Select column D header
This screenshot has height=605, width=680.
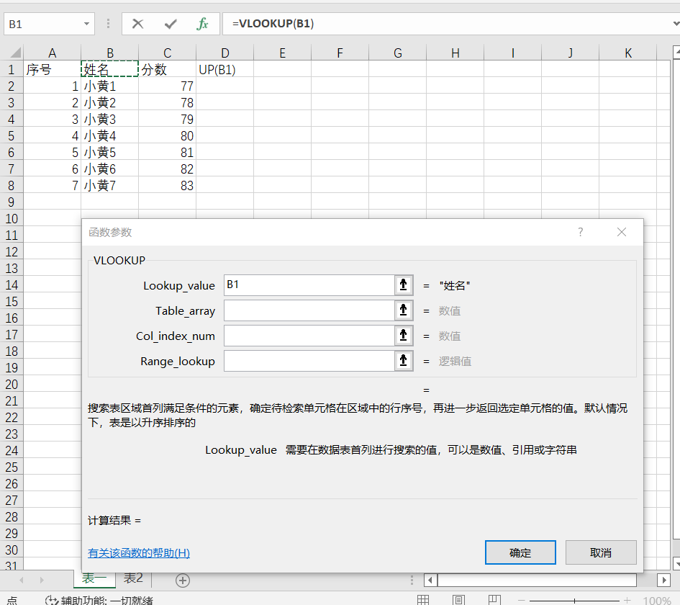(x=225, y=53)
